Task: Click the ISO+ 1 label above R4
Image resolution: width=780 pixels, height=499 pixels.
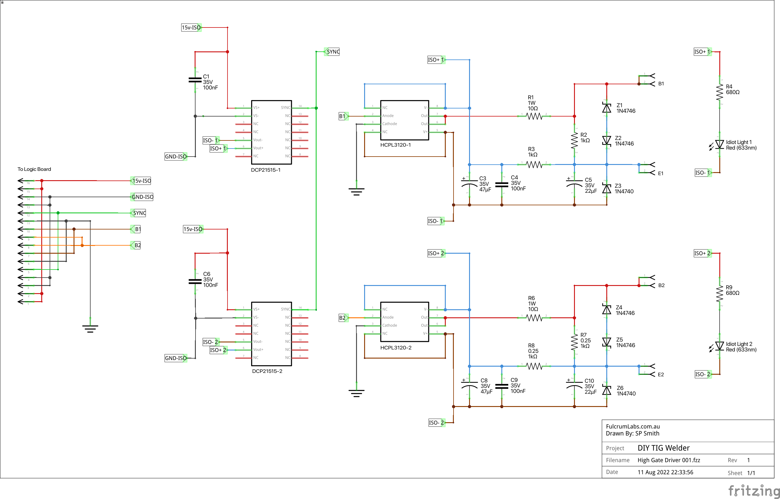Action: [703, 51]
